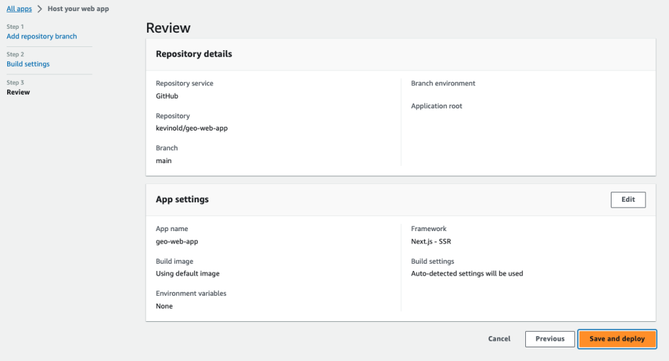The width and height of the screenshot is (669, 361).
Task: Click the main branch value
Action: click(163, 161)
